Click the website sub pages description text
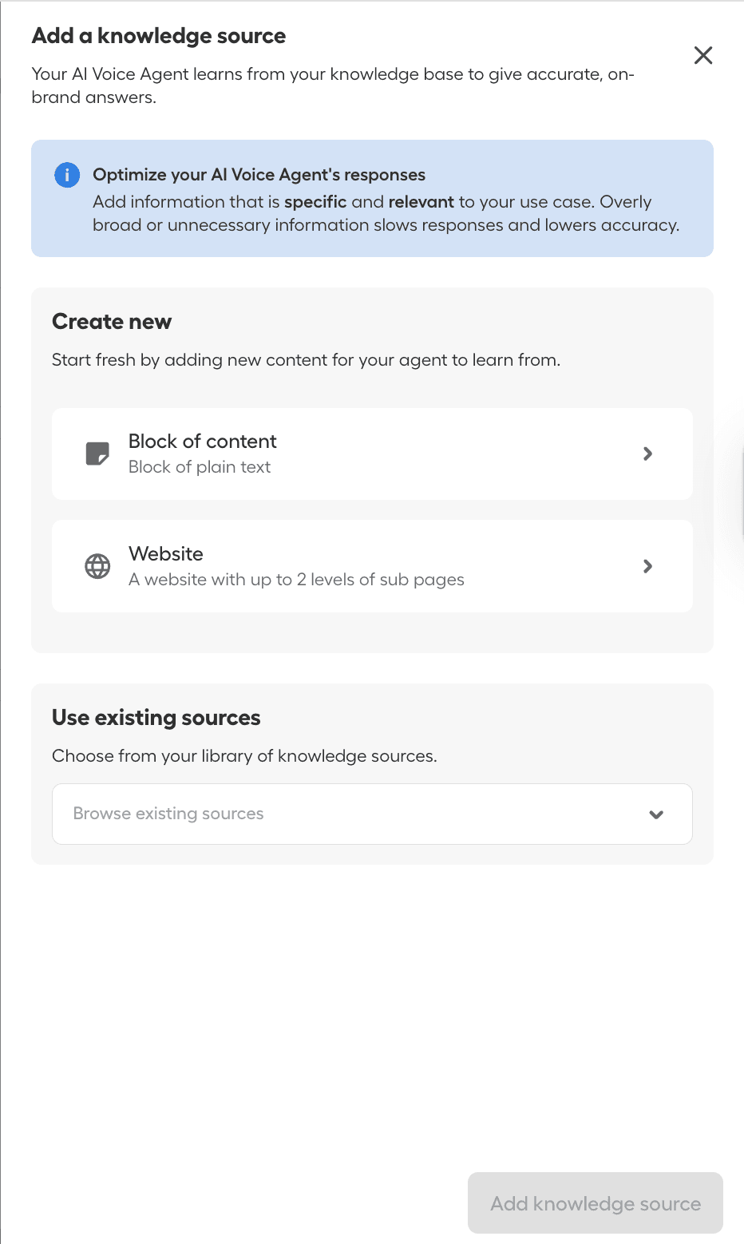 (295, 580)
